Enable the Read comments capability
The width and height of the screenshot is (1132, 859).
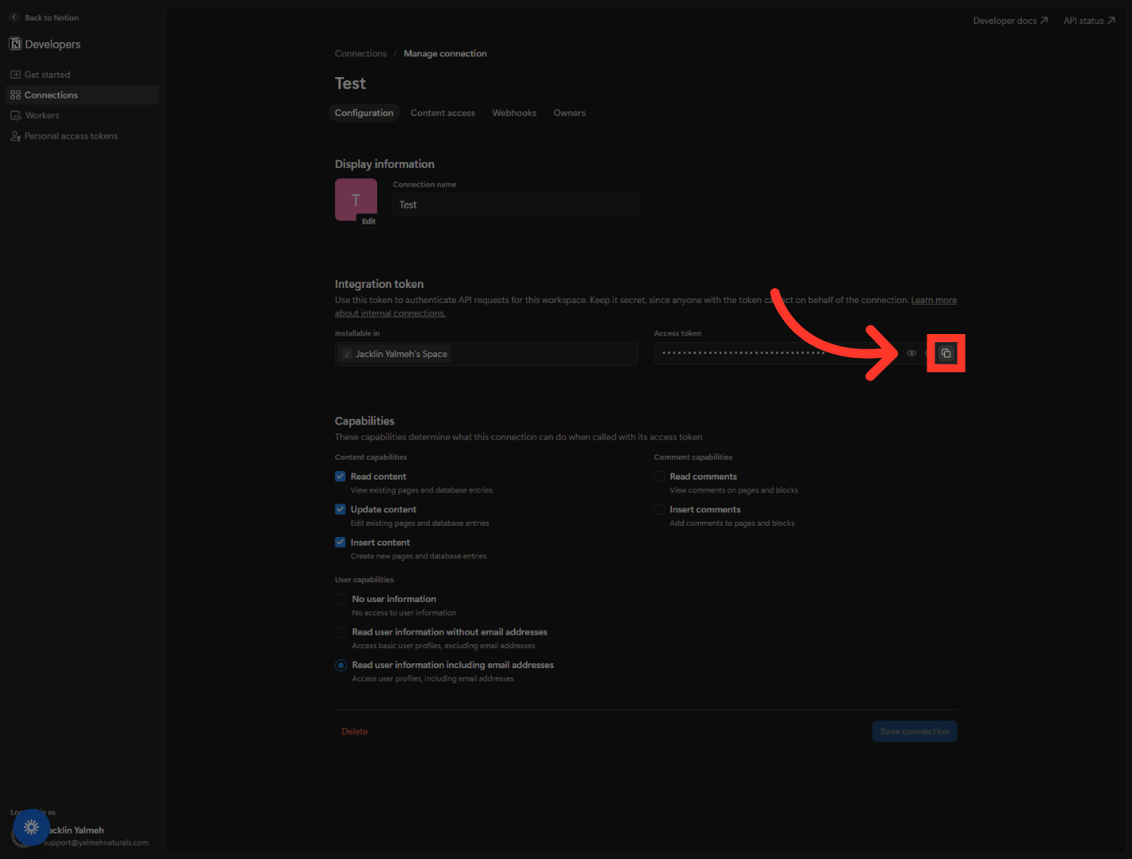[659, 476]
